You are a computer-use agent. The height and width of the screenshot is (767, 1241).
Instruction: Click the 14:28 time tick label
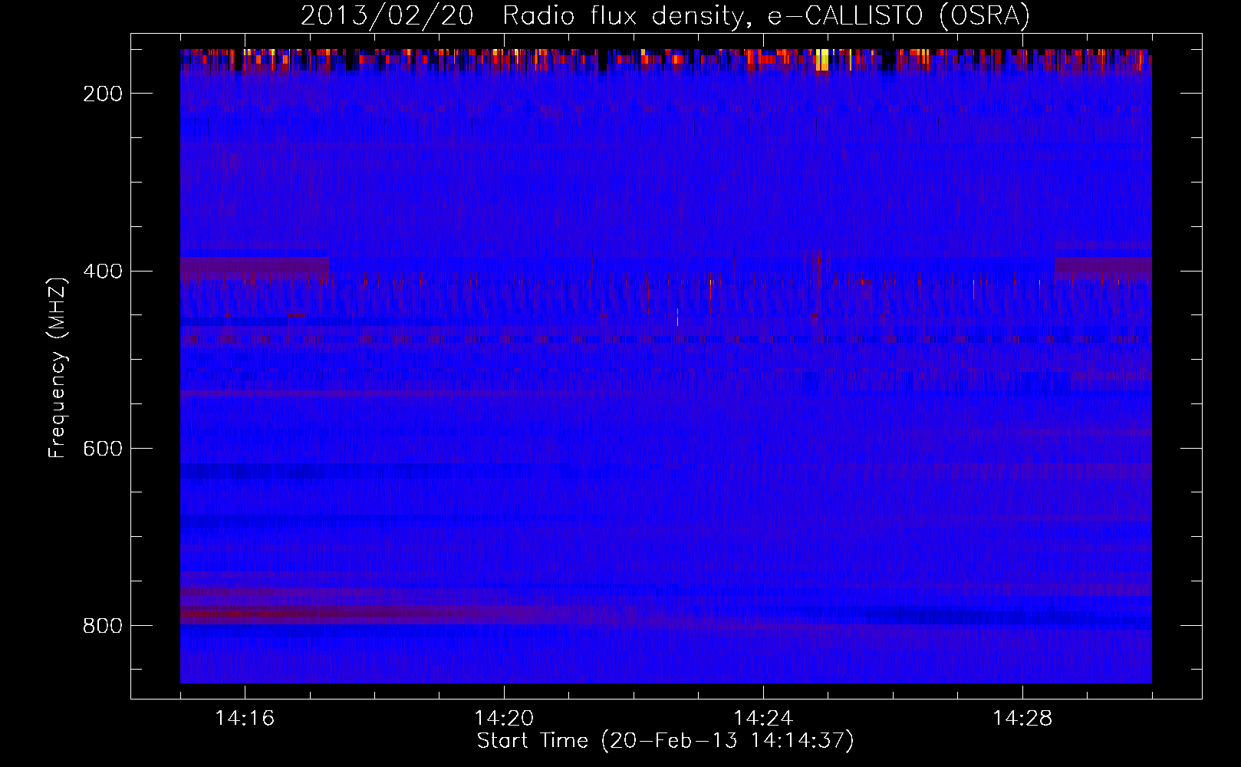point(1022,719)
